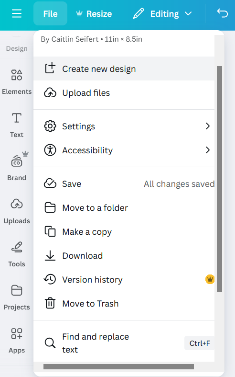Click the Ctrl+F shortcut badge
The height and width of the screenshot is (377, 235).
point(200,343)
